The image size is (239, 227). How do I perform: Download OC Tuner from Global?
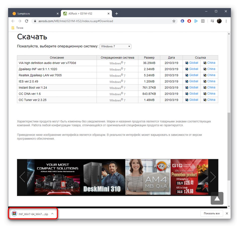click(193, 100)
